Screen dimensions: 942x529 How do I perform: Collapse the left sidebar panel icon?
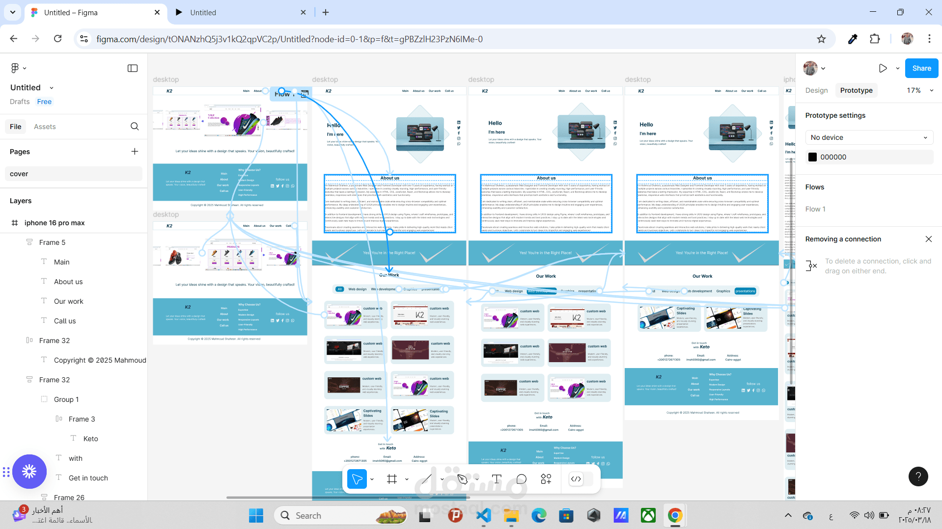(x=133, y=68)
